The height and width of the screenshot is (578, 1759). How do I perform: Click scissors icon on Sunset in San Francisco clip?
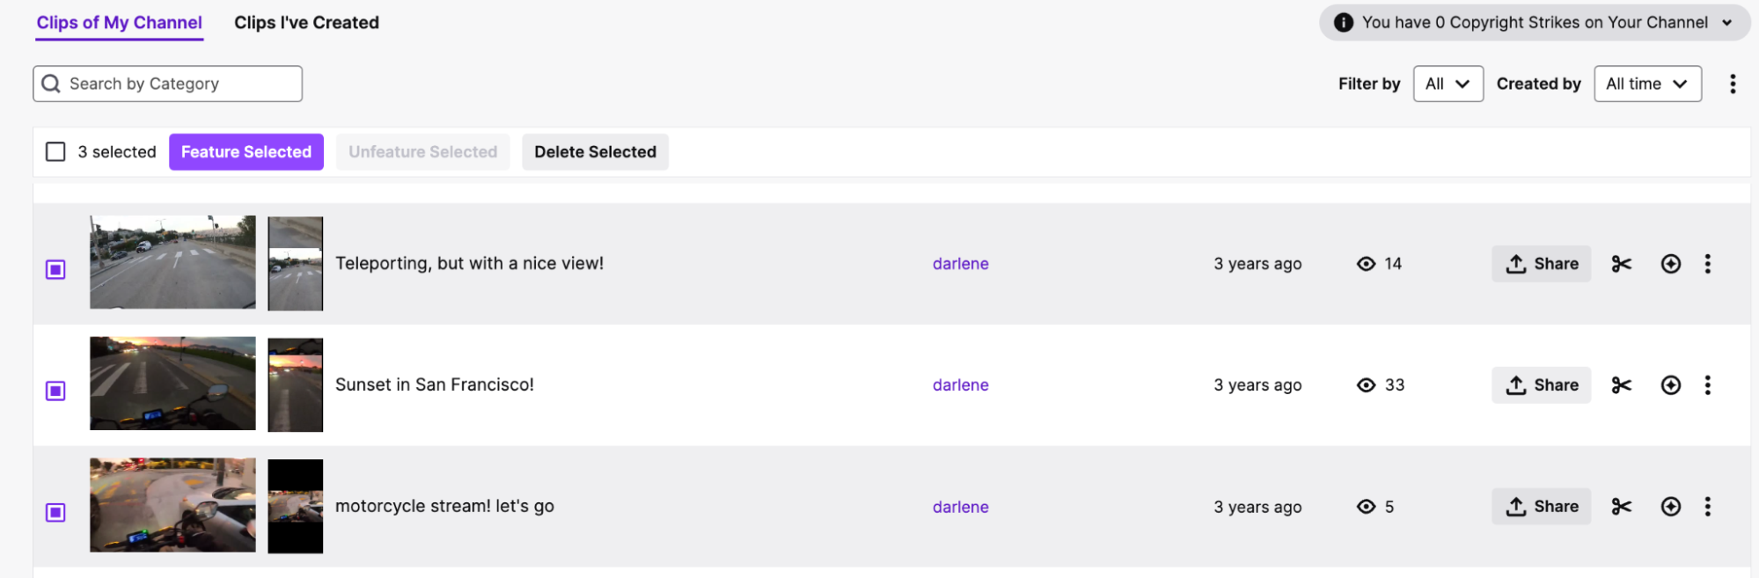tap(1621, 385)
